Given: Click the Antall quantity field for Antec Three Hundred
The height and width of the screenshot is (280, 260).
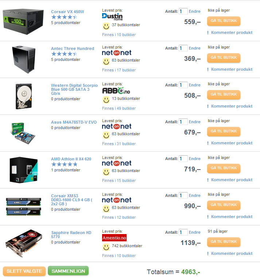Looking at the screenshot, I should click(x=183, y=48).
